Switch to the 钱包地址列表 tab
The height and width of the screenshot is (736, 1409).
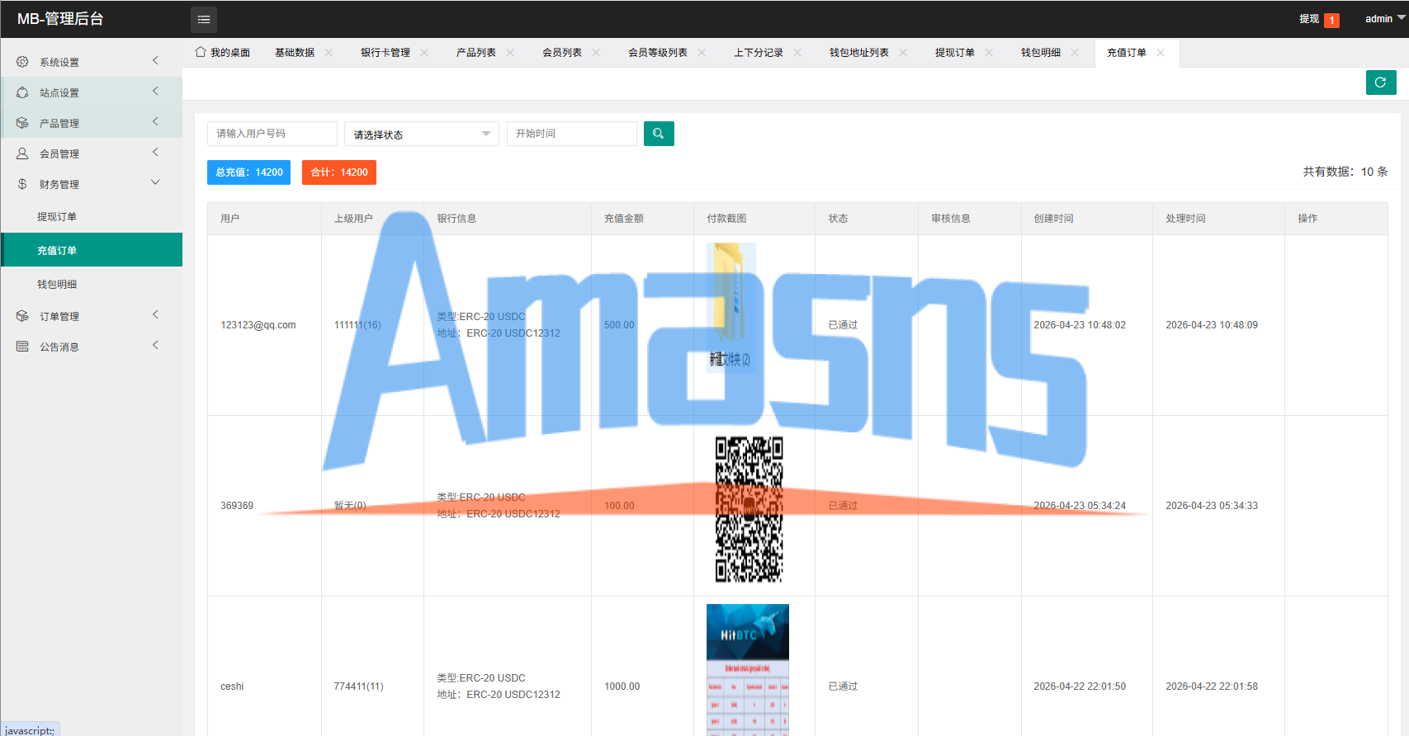tap(859, 53)
